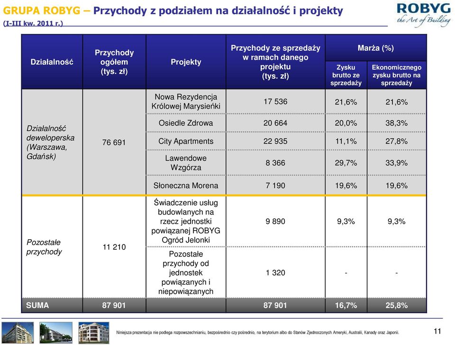This screenshot has width=455, height=345.
Task: Click 'Świadczenie usług budowlanych' project cell
Action: [x=186, y=221]
